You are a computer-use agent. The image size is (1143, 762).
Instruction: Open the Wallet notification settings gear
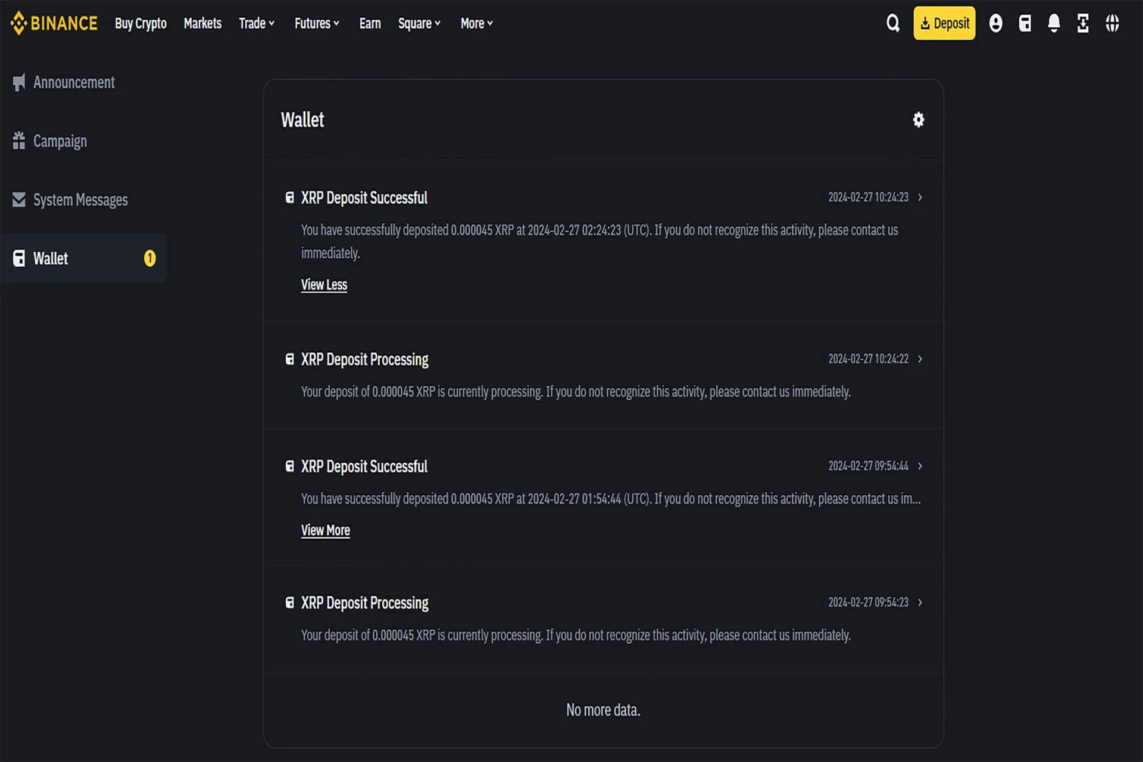point(919,120)
